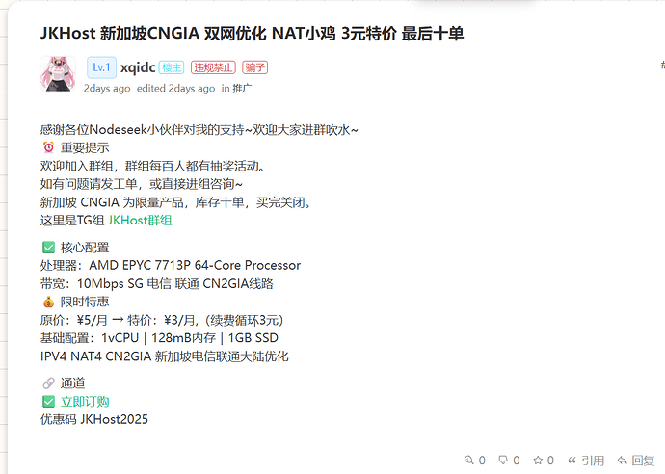Viewport: 665px width, 474px height.
Task: Click the view count magnifier icon
Action: (468, 460)
